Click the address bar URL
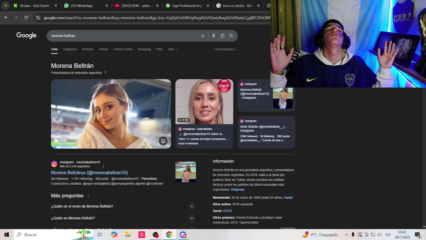Screen dimensions: 426x240 point(156,18)
